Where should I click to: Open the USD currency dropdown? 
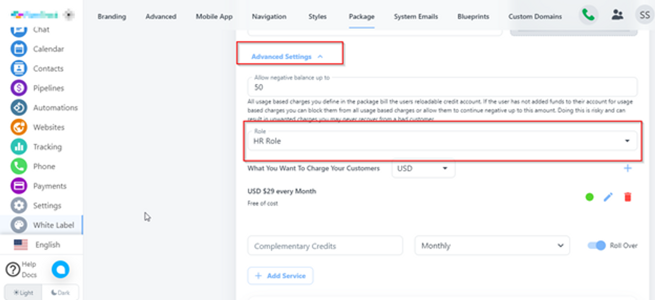tap(423, 169)
